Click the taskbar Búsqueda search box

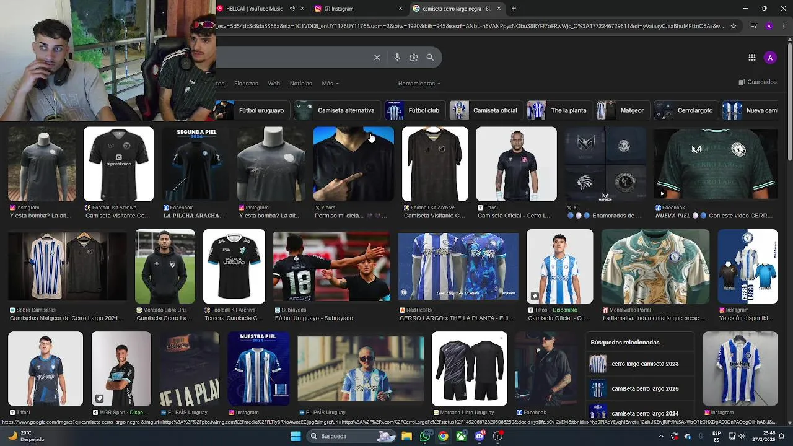pyautogui.click(x=353, y=436)
